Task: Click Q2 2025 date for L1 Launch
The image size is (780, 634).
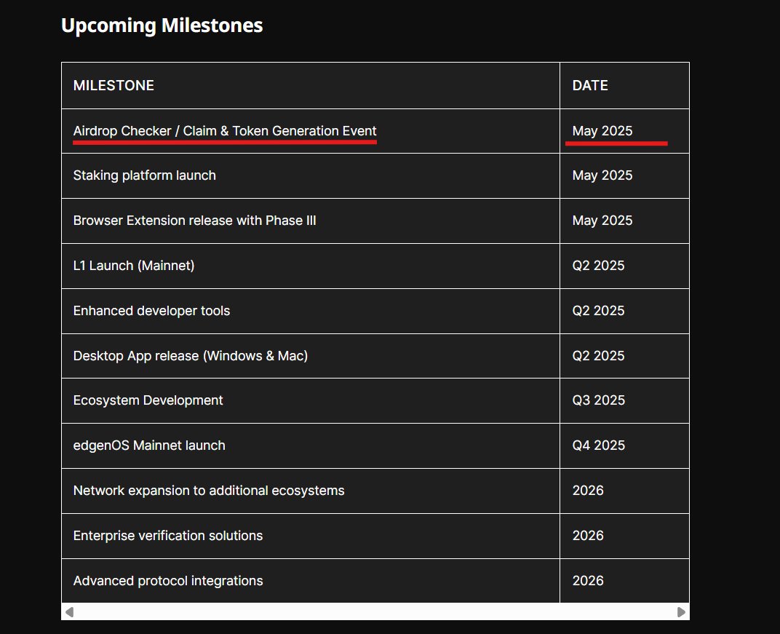Action: tap(598, 266)
